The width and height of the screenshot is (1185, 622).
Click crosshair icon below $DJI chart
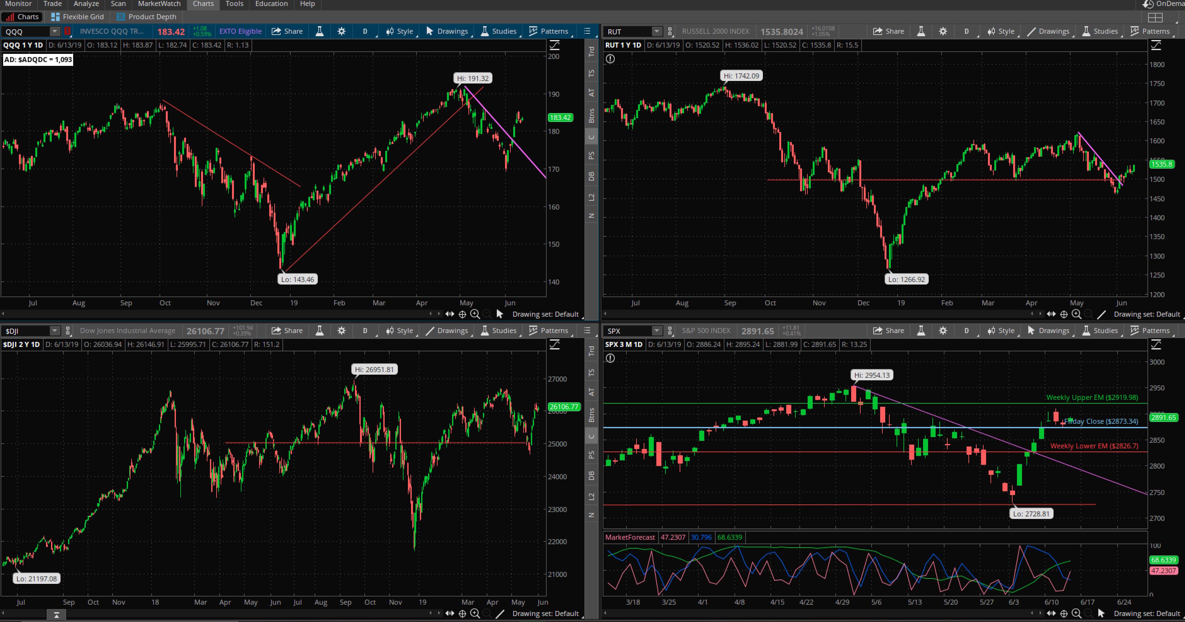462,613
